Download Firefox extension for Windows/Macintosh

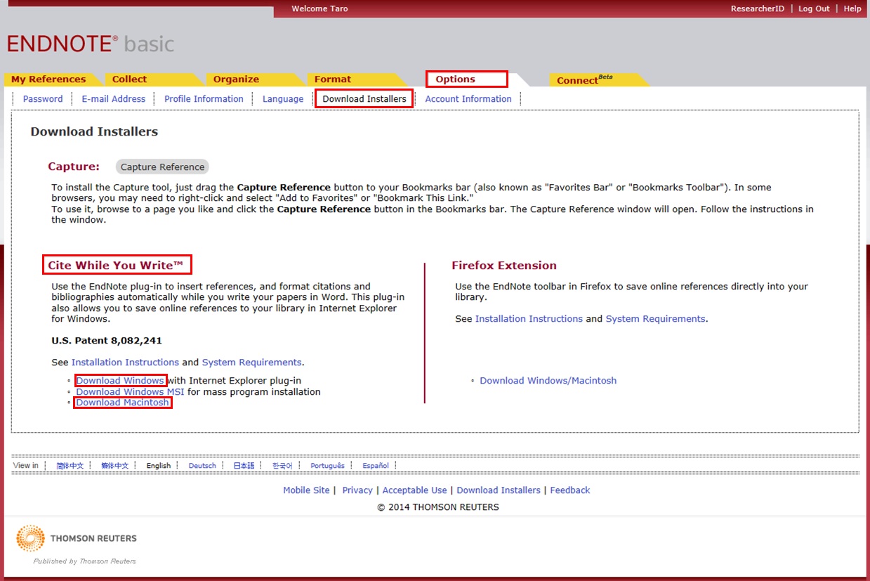click(x=548, y=381)
